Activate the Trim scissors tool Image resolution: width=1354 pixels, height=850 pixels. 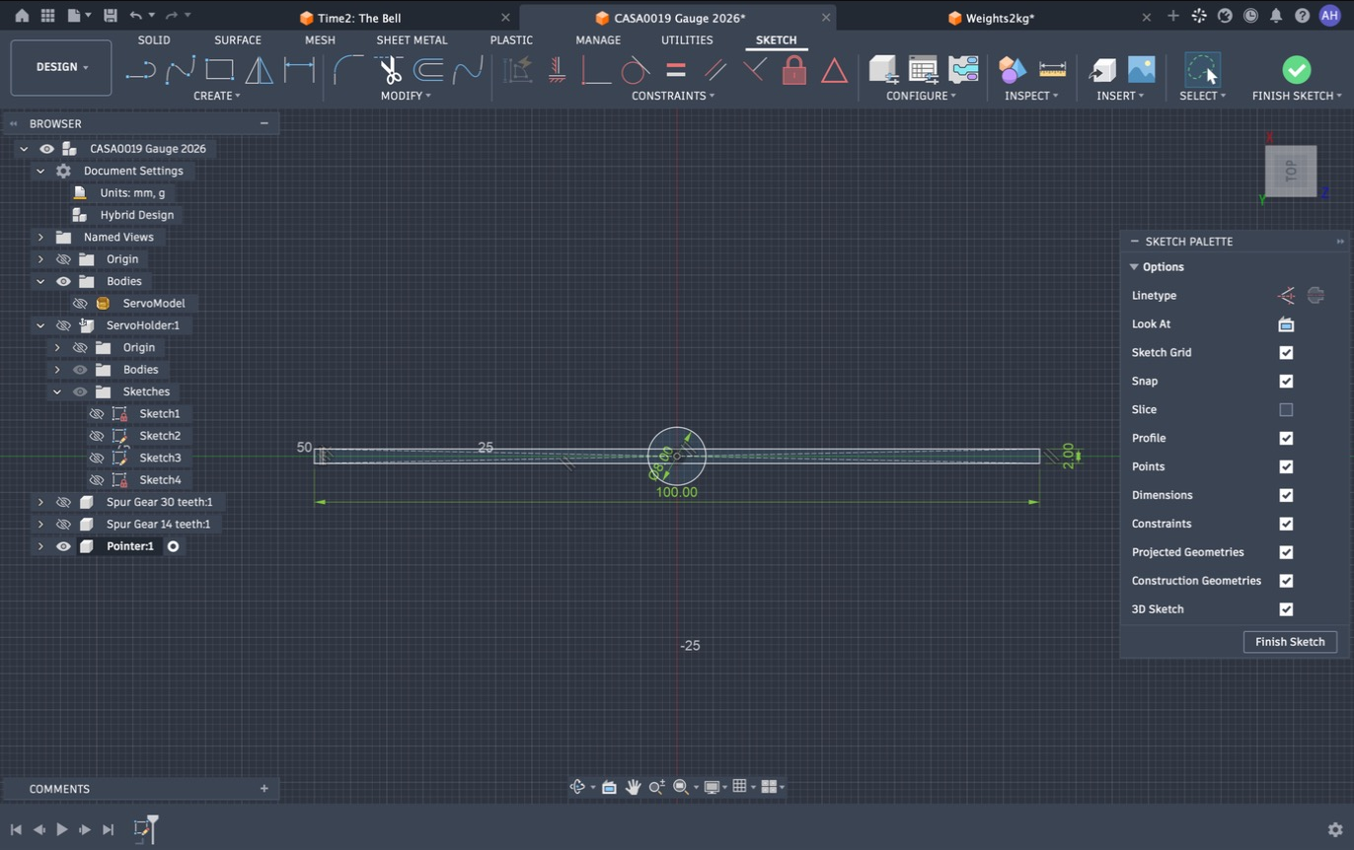pyautogui.click(x=389, y=70)
